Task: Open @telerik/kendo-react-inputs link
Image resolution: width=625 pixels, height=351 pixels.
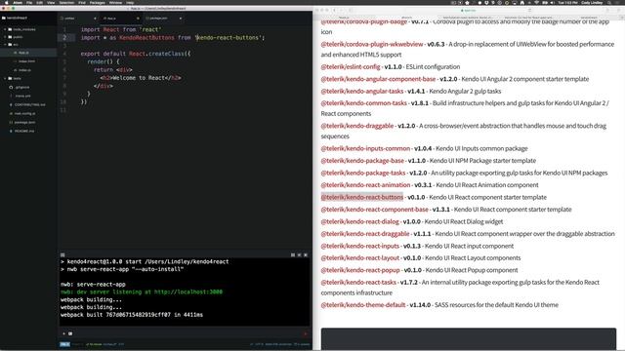Action: (x=360, y=246)
